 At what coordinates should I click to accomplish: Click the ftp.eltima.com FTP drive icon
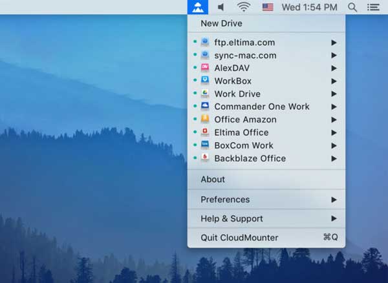coord(205,42)
